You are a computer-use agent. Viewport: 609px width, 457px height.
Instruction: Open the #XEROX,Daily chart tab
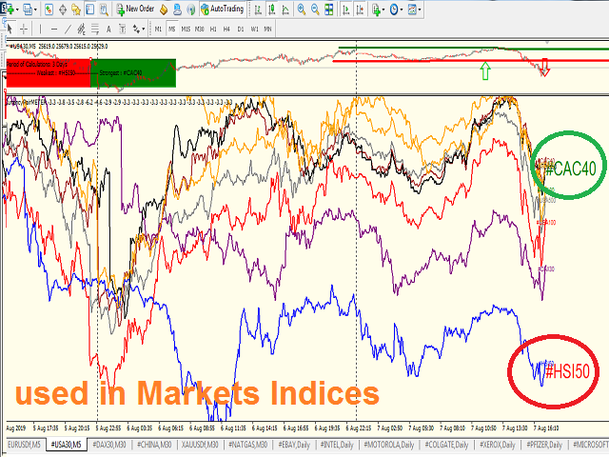point(498,445)
